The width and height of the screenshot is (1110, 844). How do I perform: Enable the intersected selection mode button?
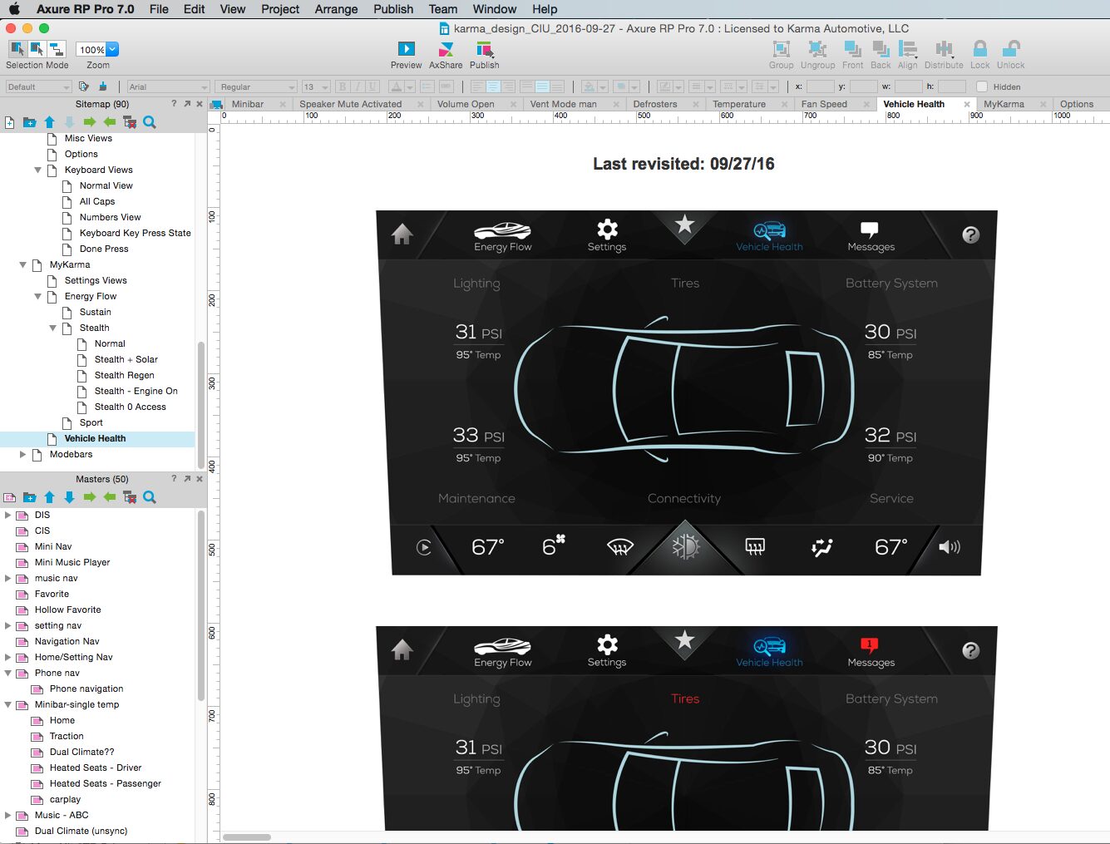coord(17,49)
